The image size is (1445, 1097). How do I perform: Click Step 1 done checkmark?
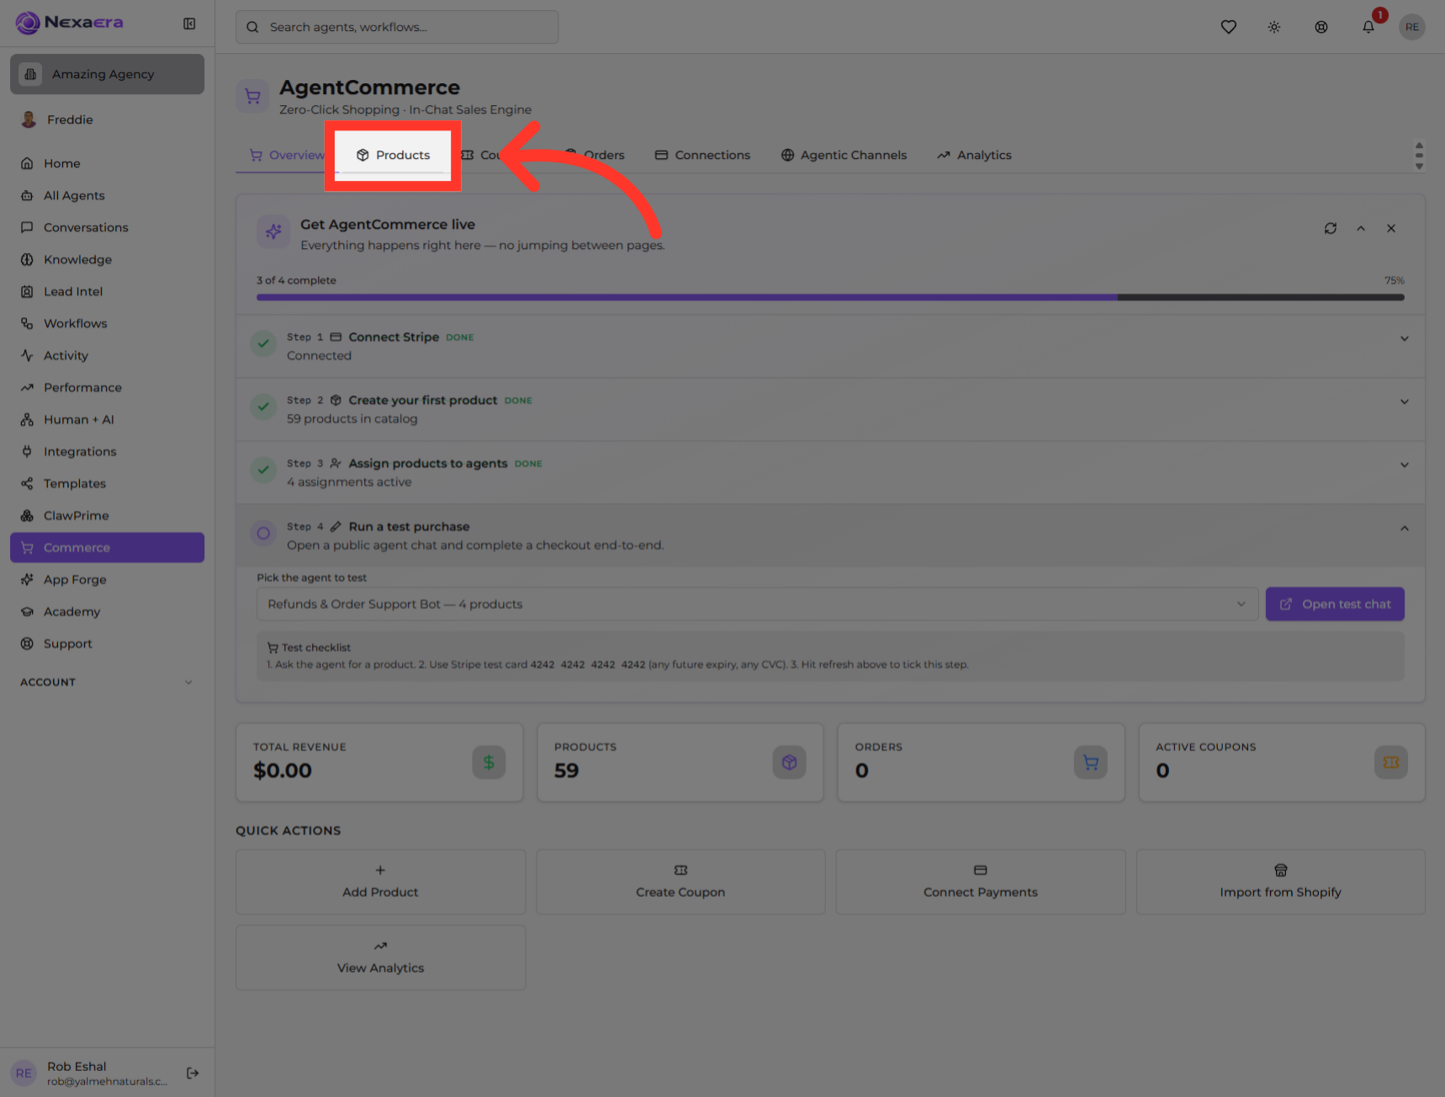click(263, 343)
